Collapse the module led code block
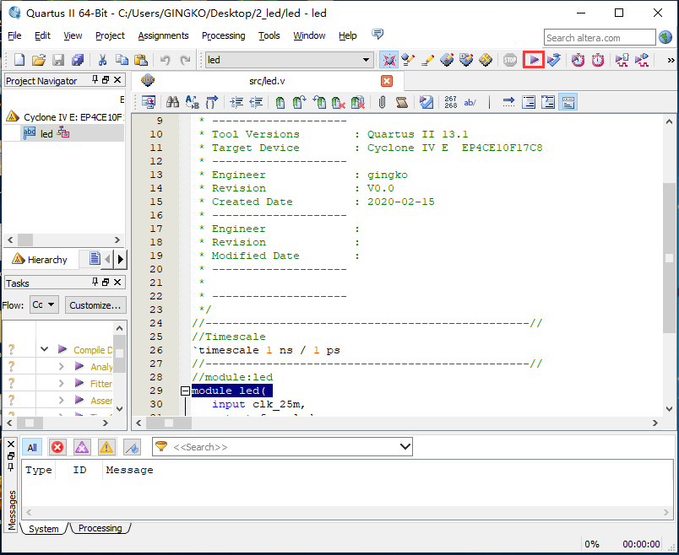Screen dimensions: 679x555 185,391
